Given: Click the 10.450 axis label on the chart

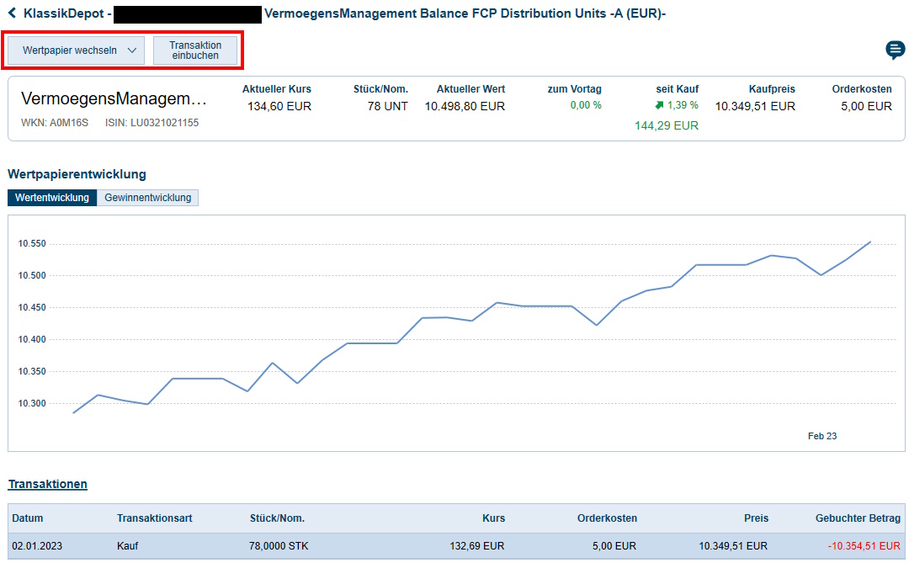Looking at the screenshot, I should click(32, 308).
